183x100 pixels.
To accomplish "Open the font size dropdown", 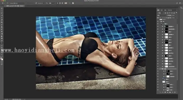I will click(41, 3).
